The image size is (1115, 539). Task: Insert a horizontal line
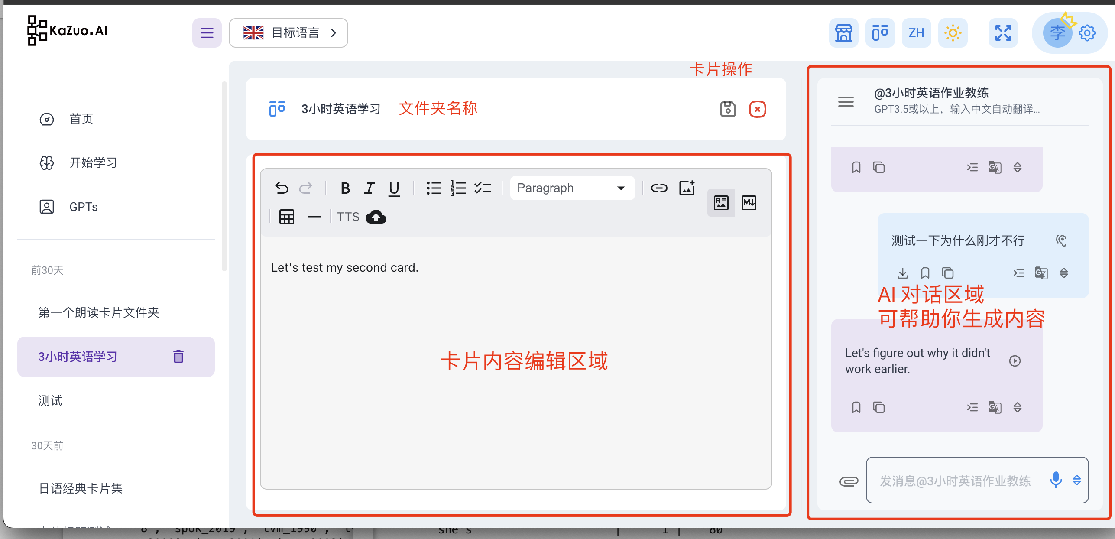314,217
